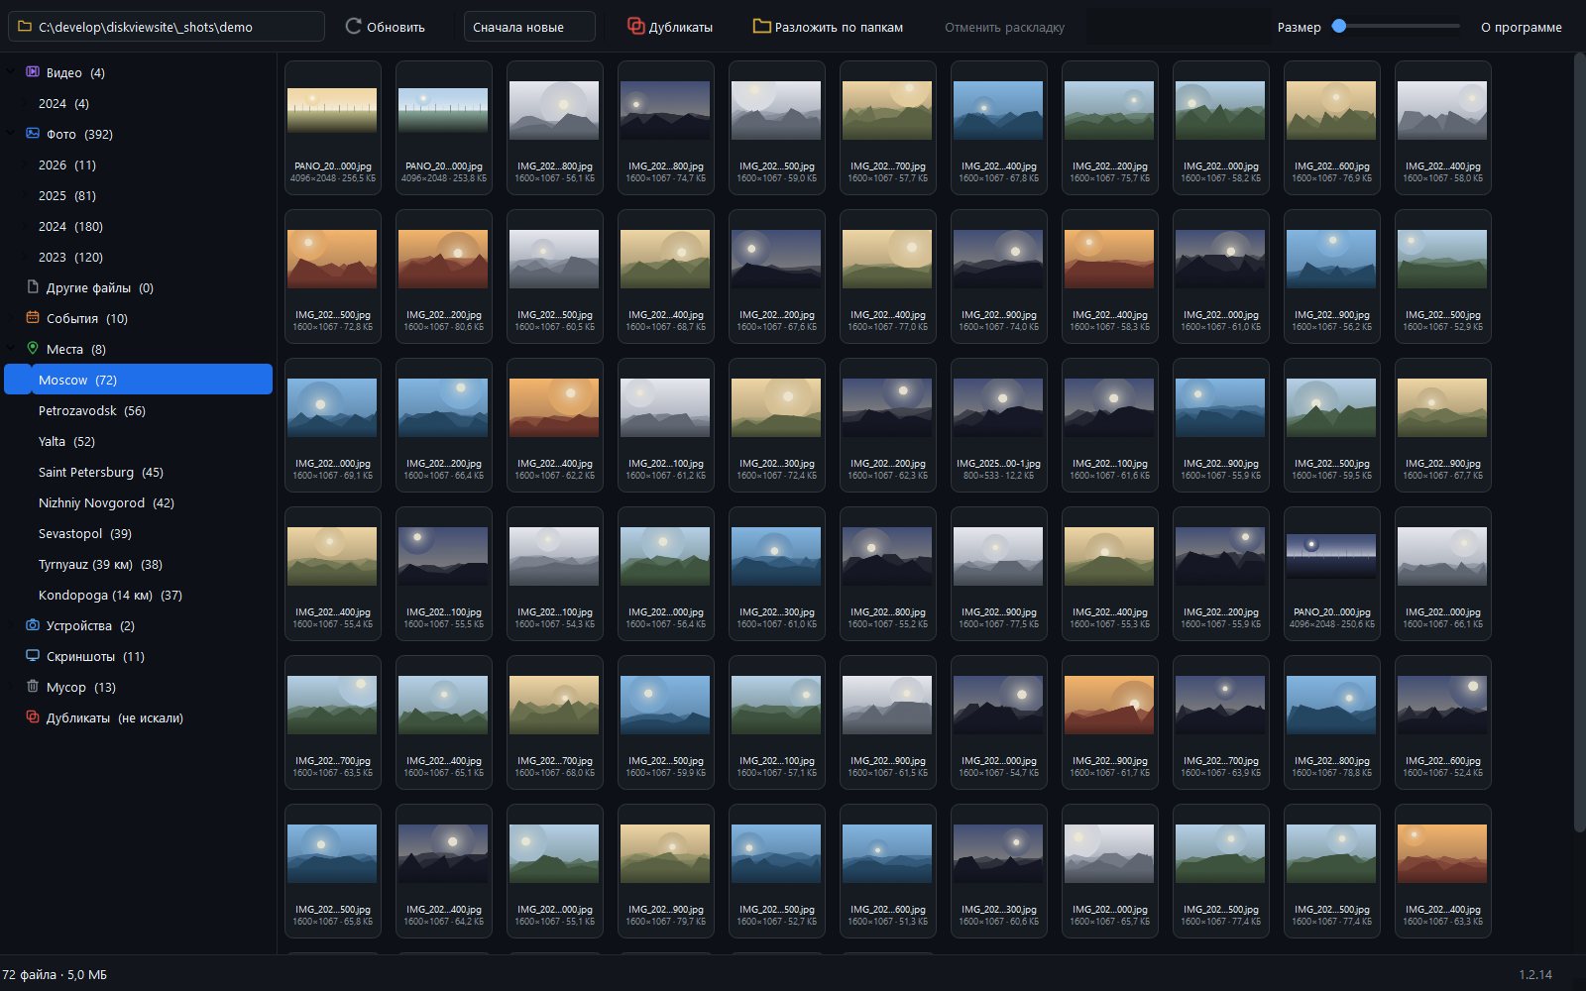Viewport: 1586px width, 991px height.
Task: Click the Разложить по папкам button
Action: click(829, 27)
